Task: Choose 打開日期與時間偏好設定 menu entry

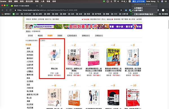Action: pos(144,14)
